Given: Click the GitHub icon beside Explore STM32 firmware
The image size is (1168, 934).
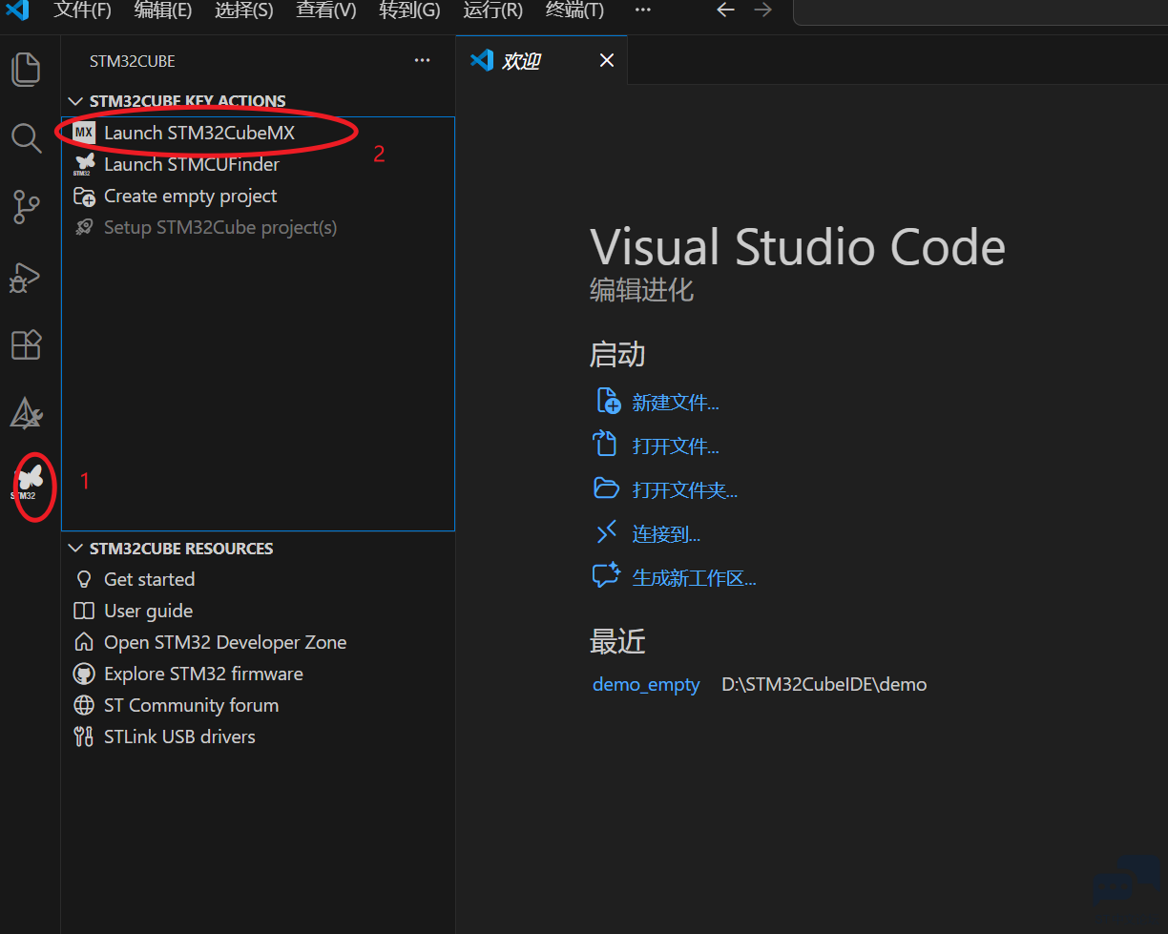Looking at the screenshot, I should [x=84, y=674].
